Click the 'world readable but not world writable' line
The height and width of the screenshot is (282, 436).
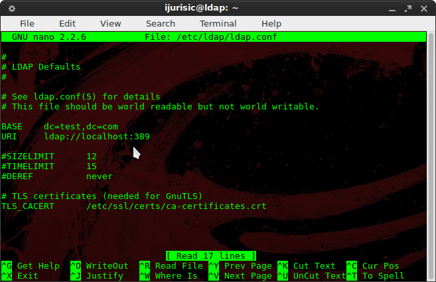(160, 107)
